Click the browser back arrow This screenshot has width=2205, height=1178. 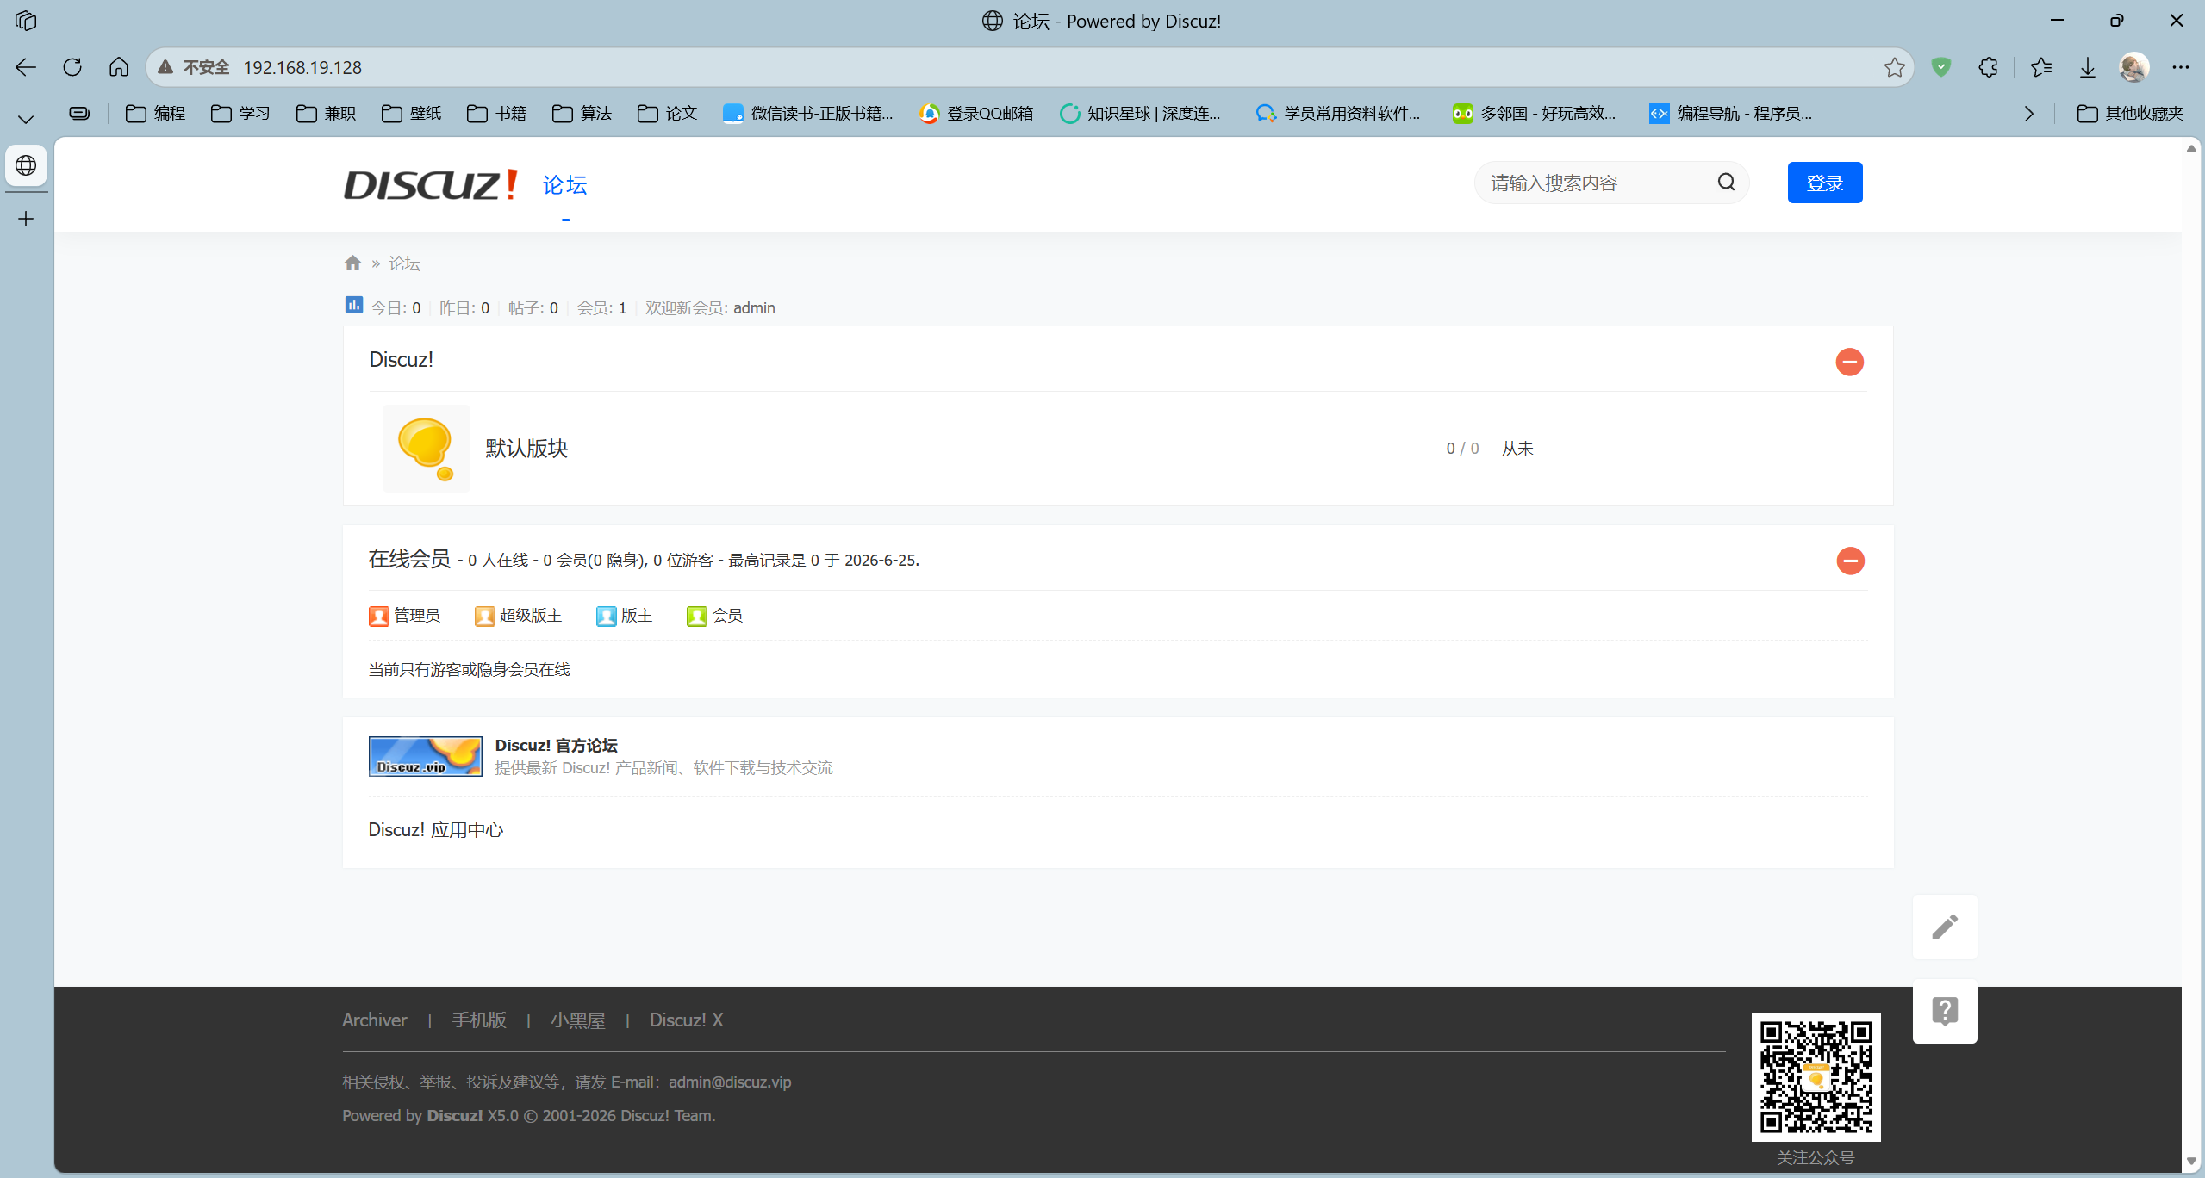pyautogui.click(x=26, y=67)
